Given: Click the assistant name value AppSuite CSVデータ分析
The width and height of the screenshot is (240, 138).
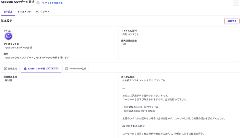Looking at the screenshot, I should (18, 48).
